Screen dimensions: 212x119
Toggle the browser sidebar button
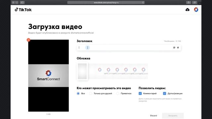22,2
